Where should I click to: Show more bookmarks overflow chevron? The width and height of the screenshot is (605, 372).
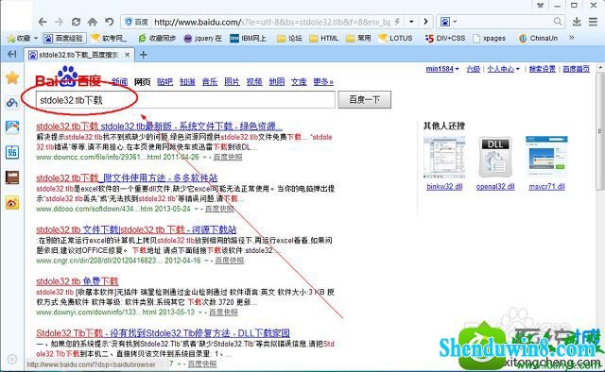(x=571, y=38)
